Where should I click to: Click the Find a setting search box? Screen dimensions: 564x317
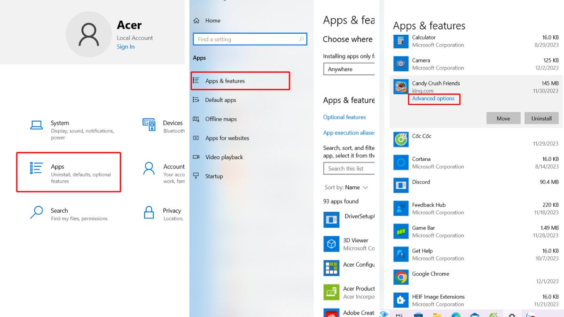250,39
